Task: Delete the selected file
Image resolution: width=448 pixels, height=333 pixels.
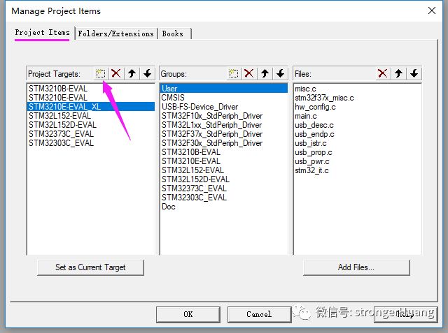Action: pos(383,73)
